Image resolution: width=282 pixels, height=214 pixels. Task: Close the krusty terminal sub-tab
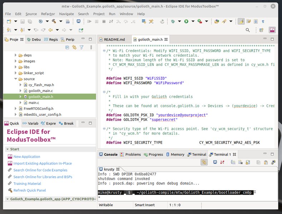[x=118, y=169]
